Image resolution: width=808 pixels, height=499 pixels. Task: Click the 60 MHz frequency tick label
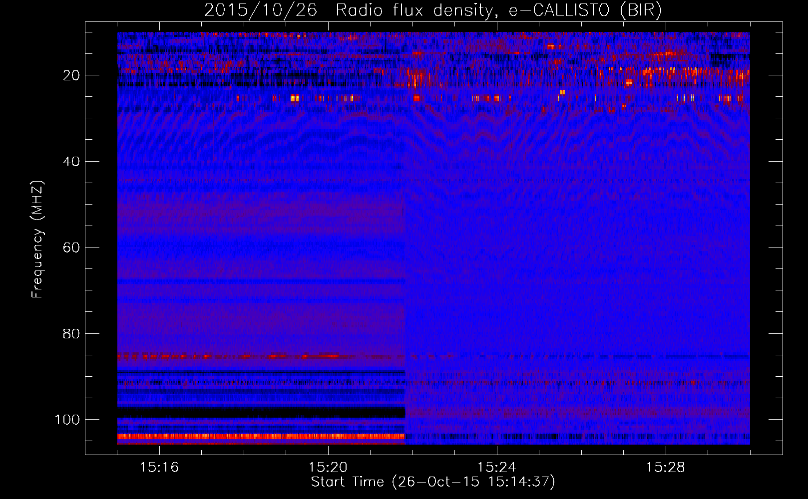click(72, 248)
